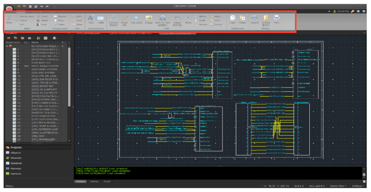
Task: Insert an Inline component
Action: coord(59,24)
